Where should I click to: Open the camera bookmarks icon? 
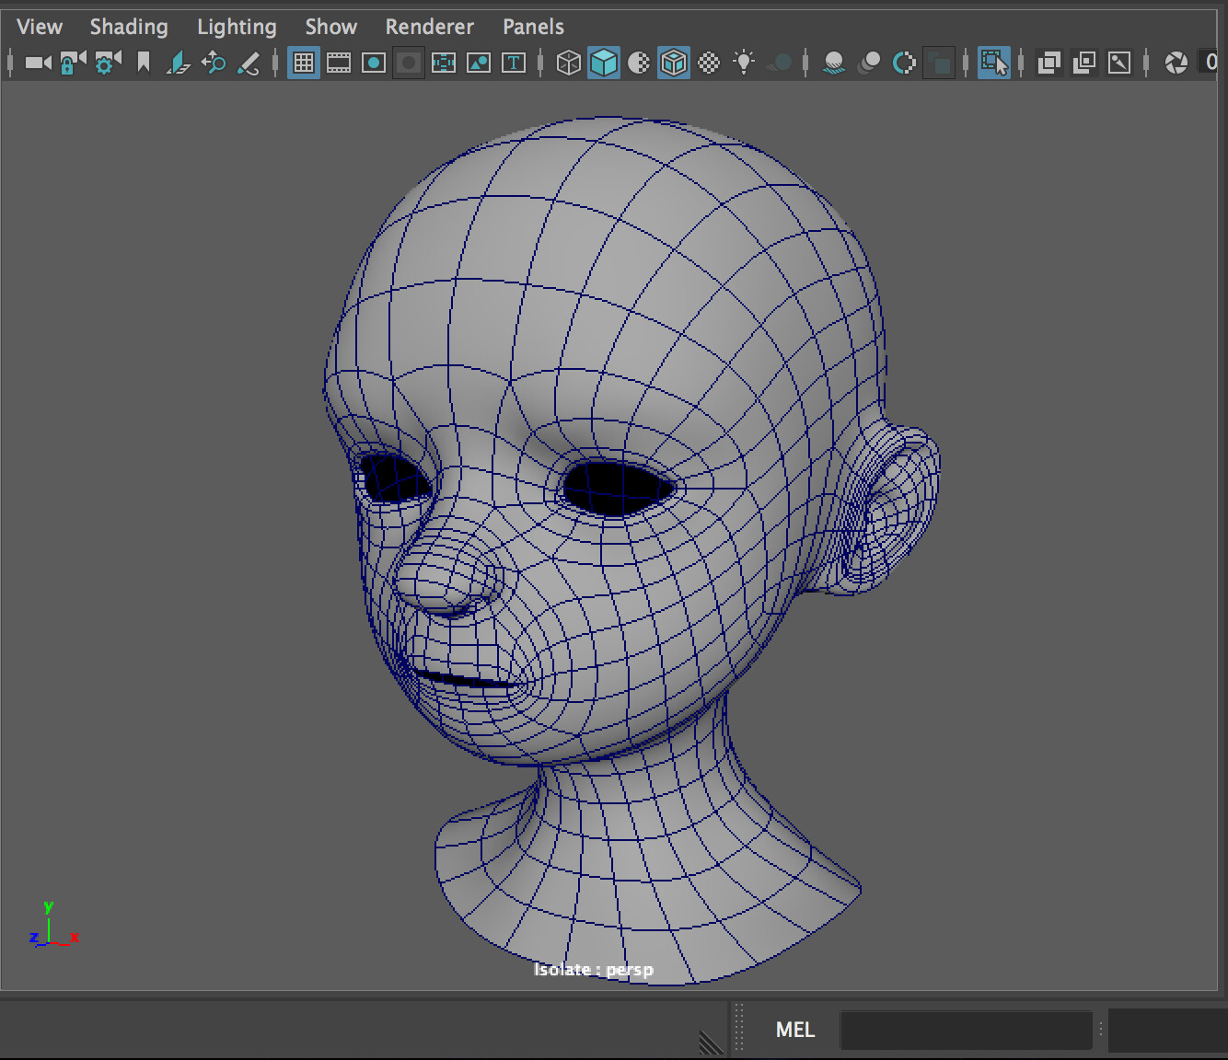tap(143, 62)
